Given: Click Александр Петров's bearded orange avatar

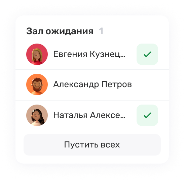Looking at the screenshot, I should click(x=37, y=84).
